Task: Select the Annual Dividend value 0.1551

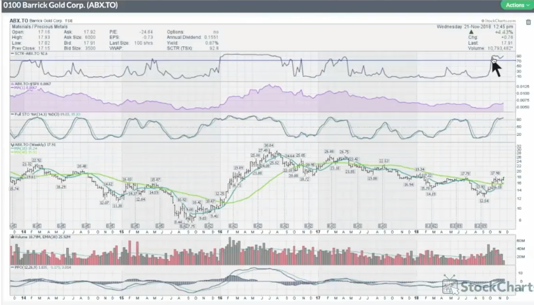Action: [211, 38]
